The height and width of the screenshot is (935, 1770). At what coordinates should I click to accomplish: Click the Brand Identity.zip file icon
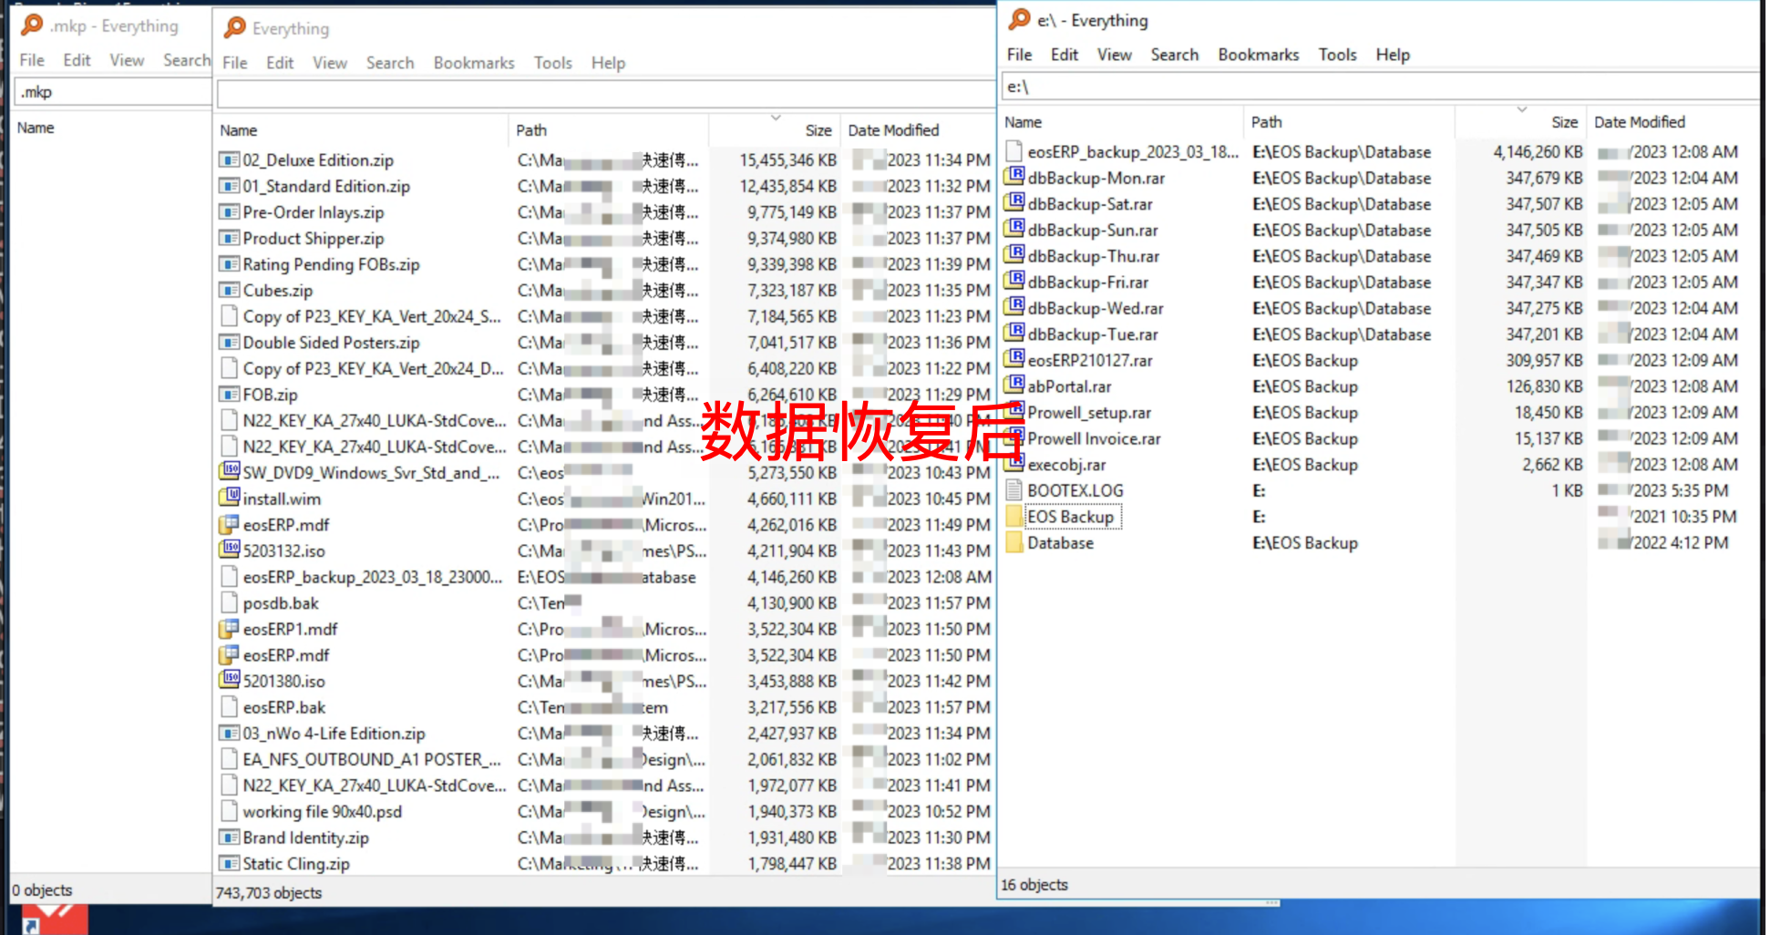coord(229,837)
